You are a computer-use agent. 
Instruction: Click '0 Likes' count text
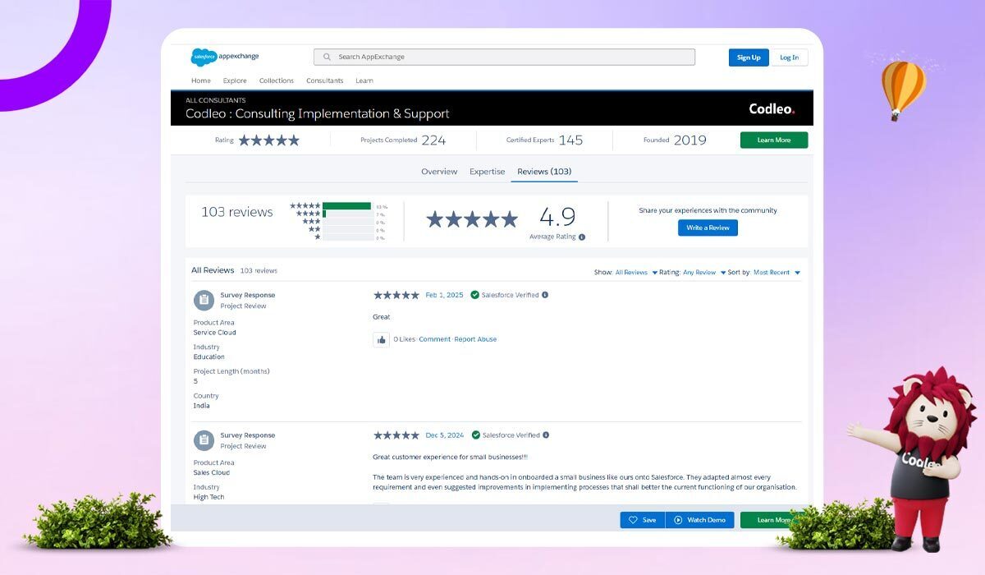[405, 339]
